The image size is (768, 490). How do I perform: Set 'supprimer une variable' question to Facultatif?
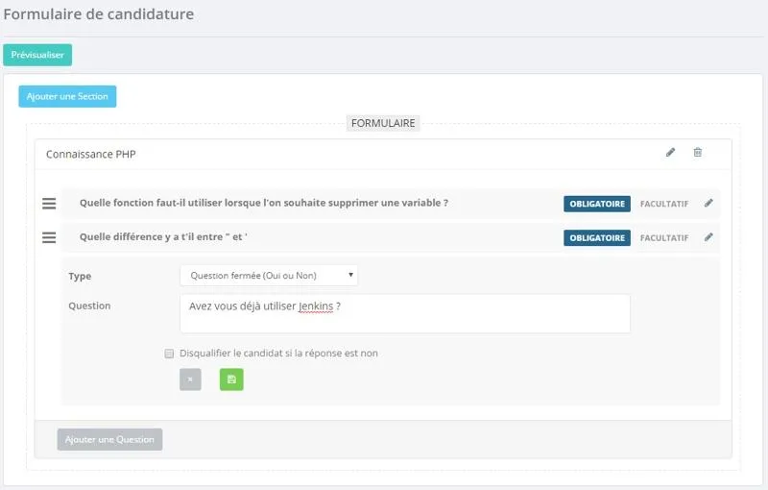pyautogui.click(x=664, y=204)
